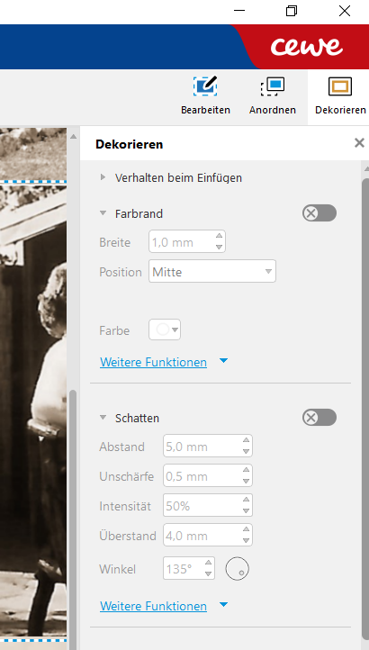The height and width of the screenshot is (650, 369).
Task: Open Weitere Funktionen under Schatten
Action: coord(153,606)
